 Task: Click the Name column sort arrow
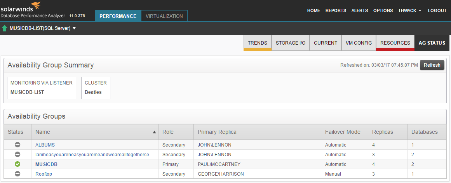click(x=154, y=132)
